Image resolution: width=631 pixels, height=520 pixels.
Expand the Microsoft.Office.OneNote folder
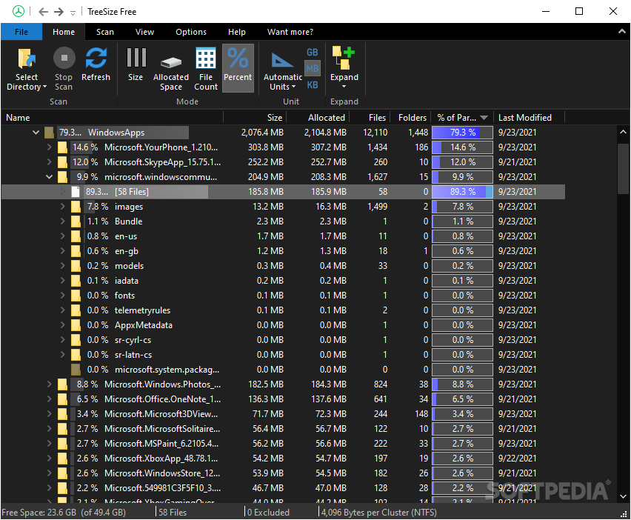tap(49, 399)
